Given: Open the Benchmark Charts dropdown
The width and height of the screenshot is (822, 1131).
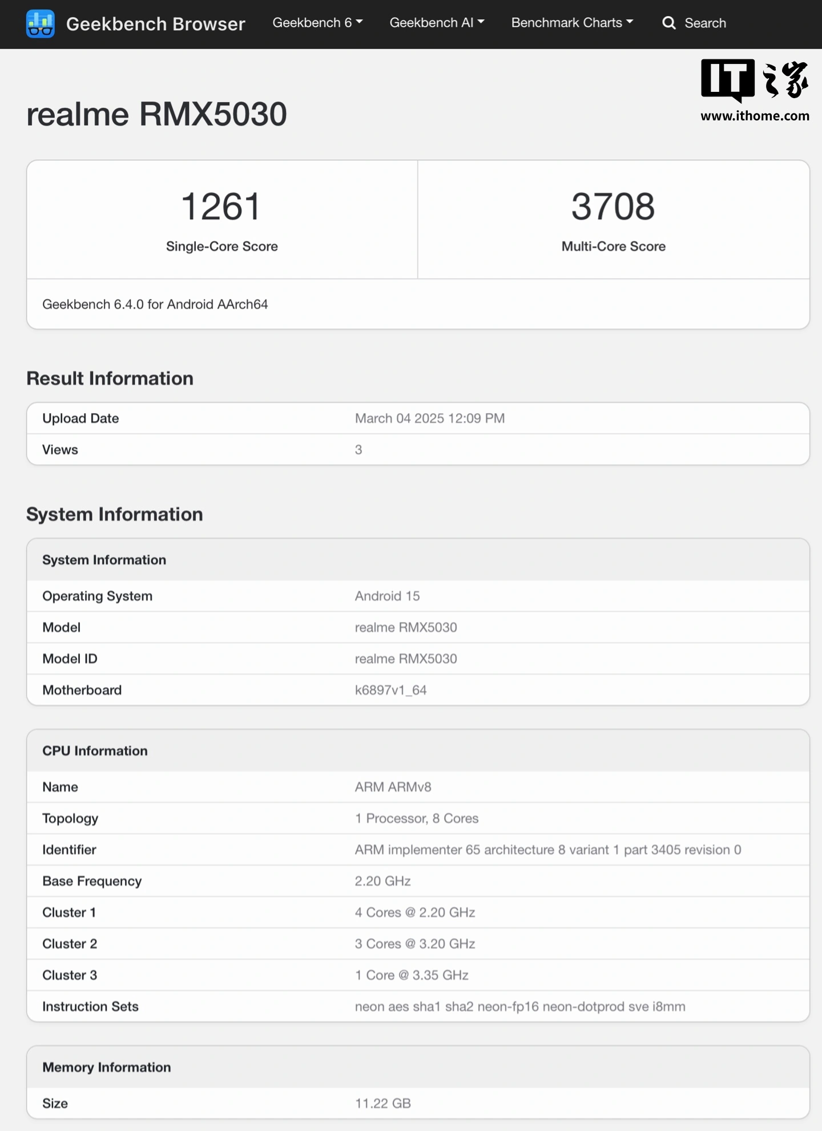Looking at the screenshot, I should (572, 23).
